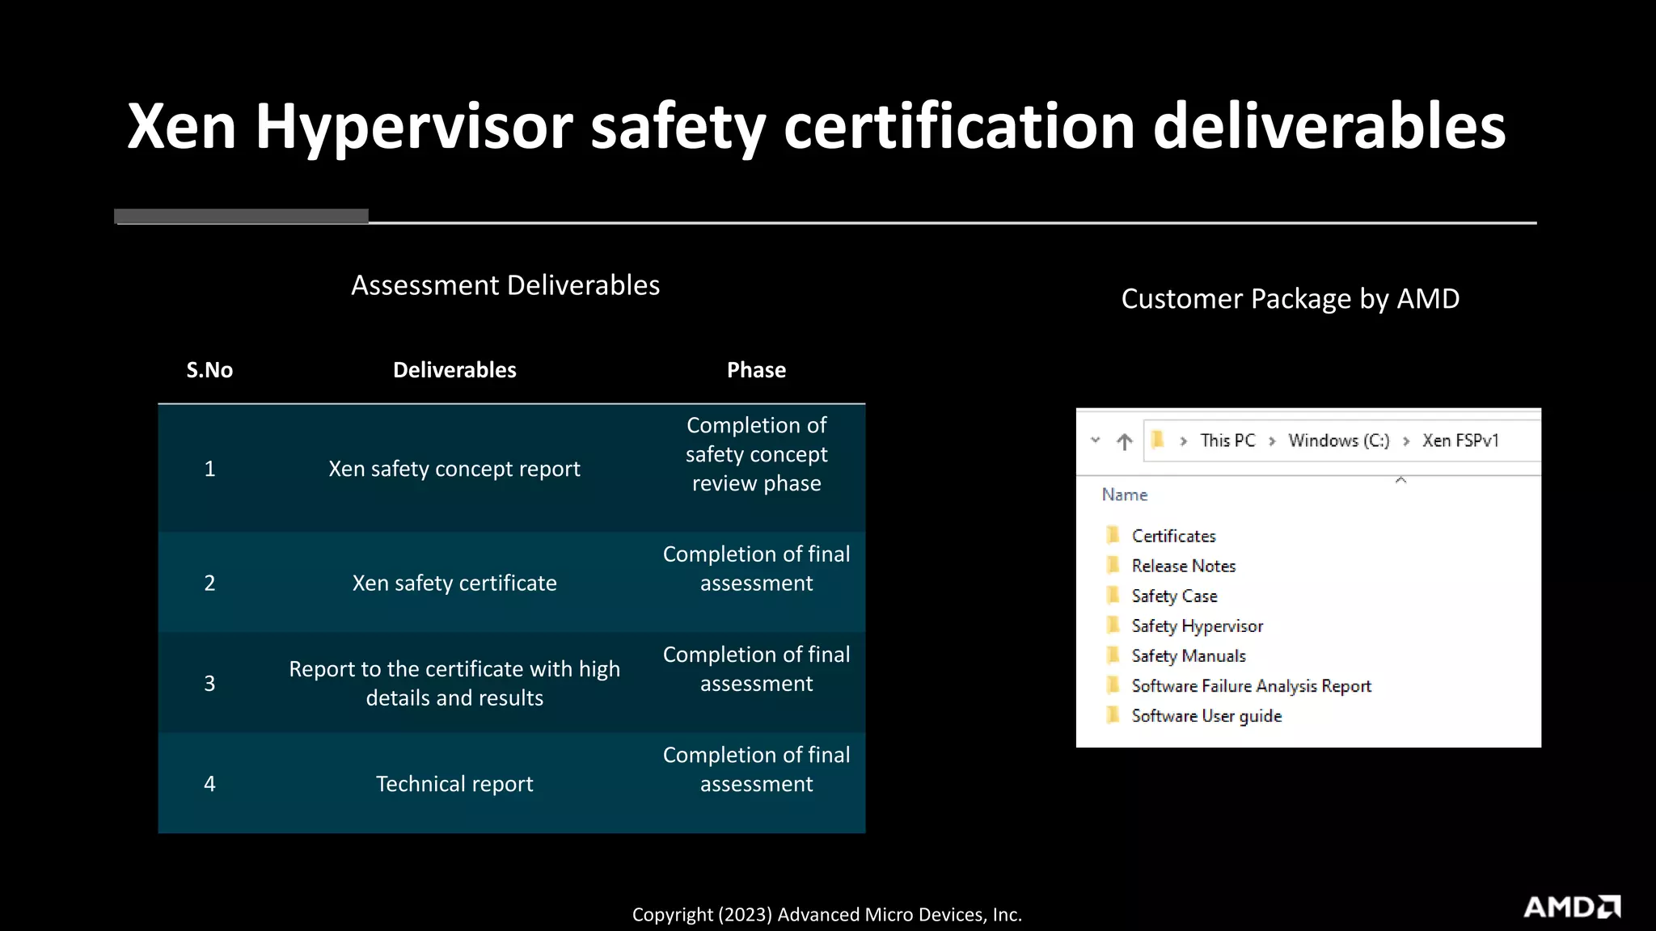The image size is (1656, 931).
Task: Click the Release Notes folder icon
Action: (1113, 565)
